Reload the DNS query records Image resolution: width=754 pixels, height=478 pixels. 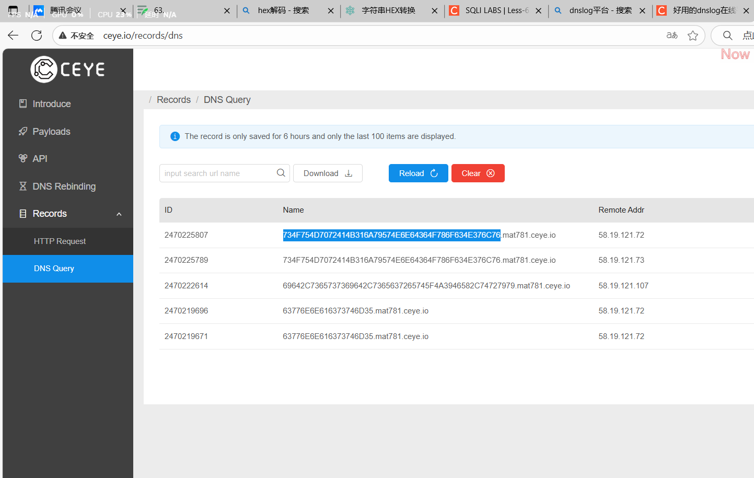pos(419,173)
